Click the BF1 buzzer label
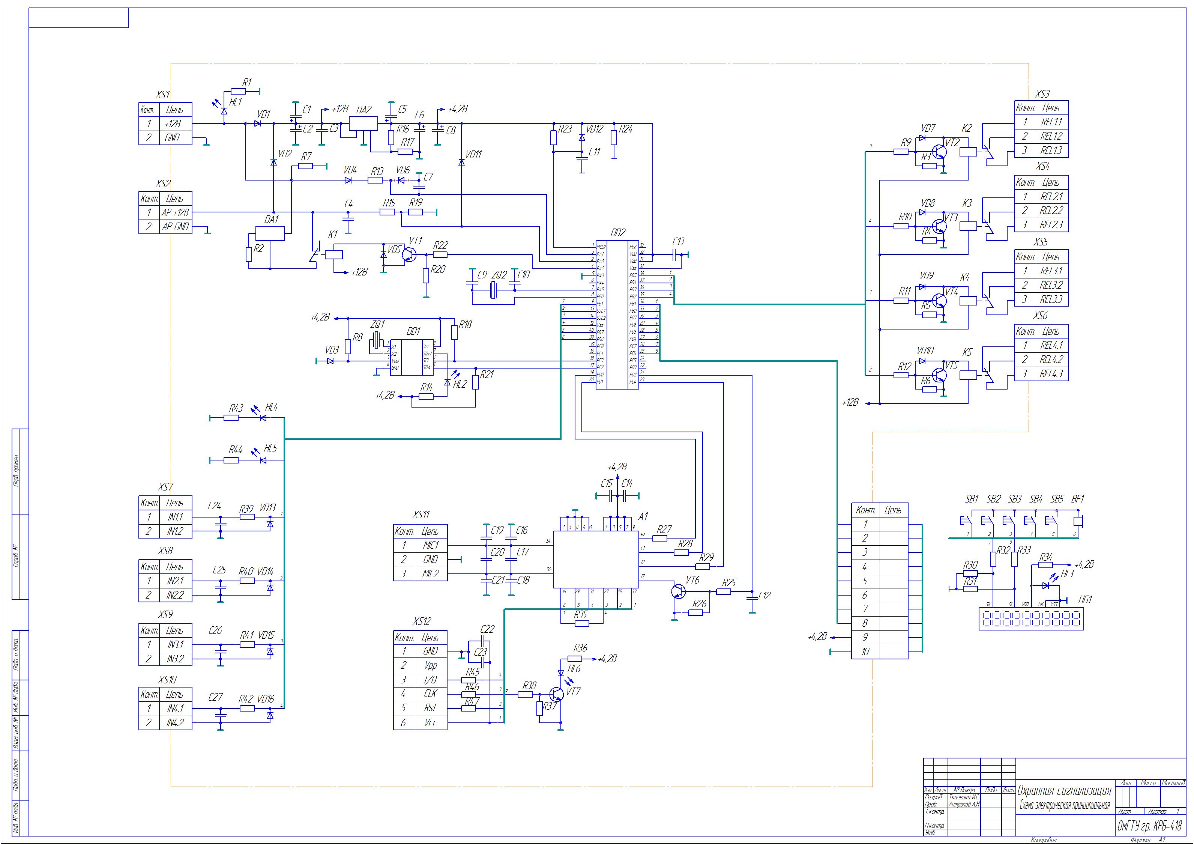 (x=1078, y=499)
